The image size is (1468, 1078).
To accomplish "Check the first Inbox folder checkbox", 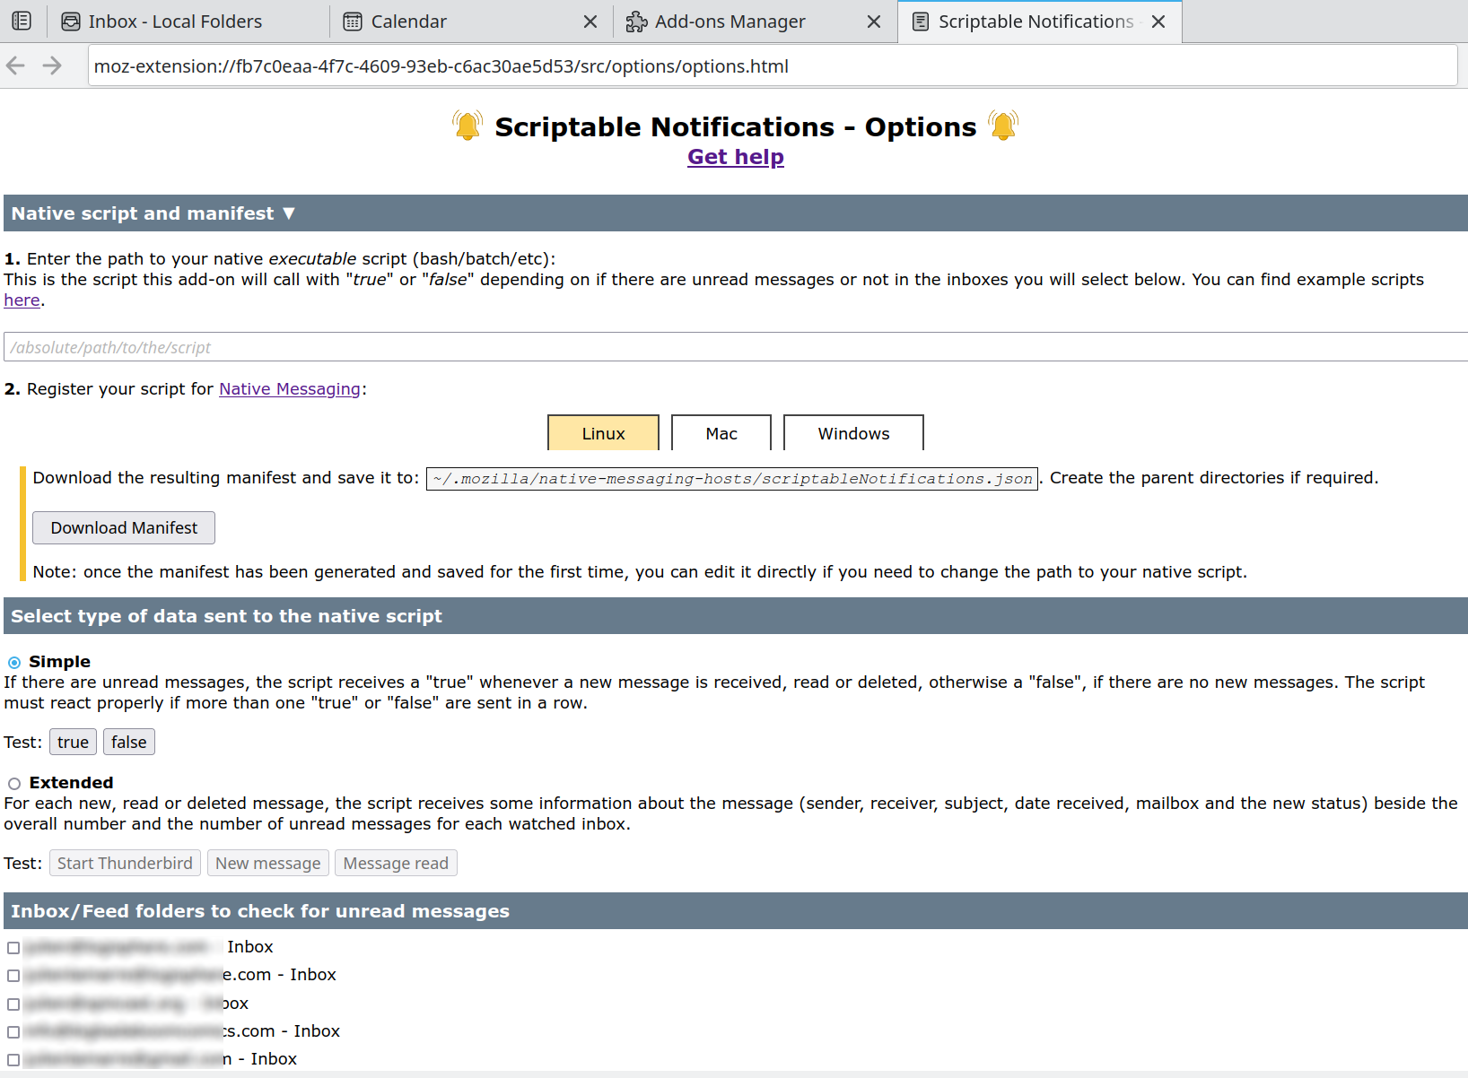I will (13, 948).
